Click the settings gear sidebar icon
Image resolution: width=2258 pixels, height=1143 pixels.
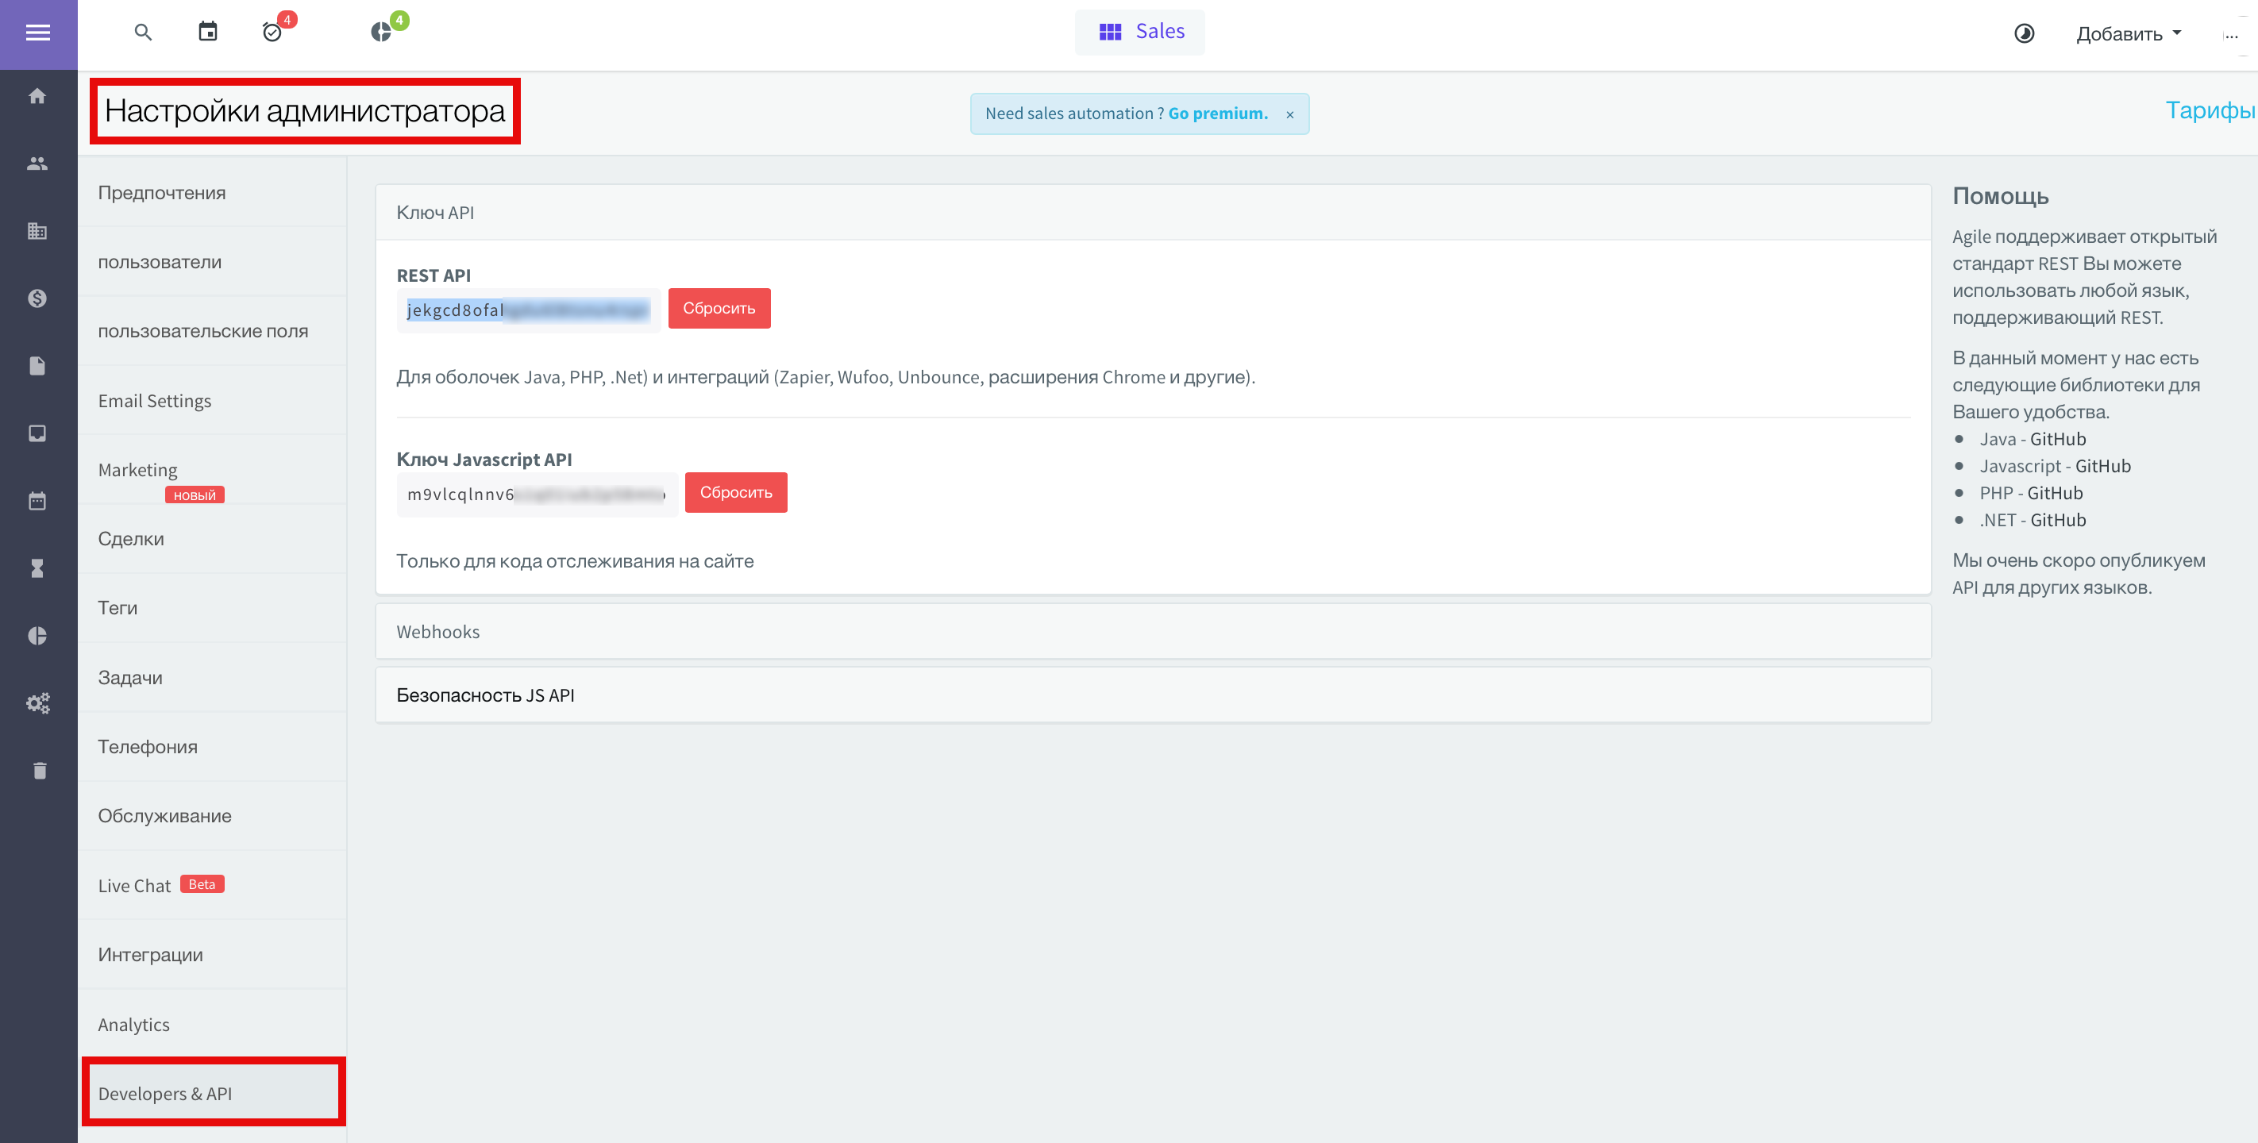[40, 702]
